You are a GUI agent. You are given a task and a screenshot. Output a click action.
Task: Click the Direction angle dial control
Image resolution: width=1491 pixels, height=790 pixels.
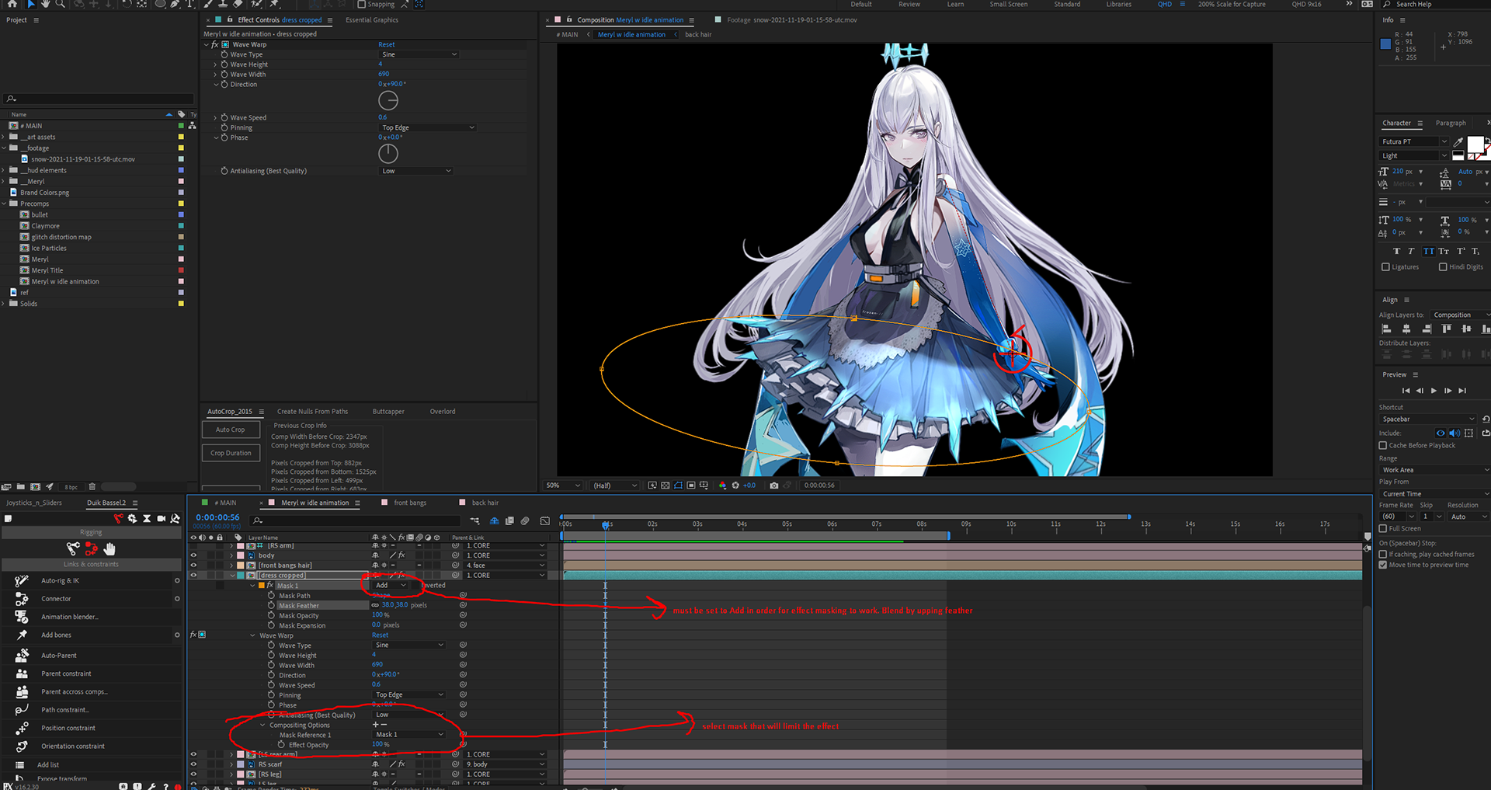coord(388,100)
